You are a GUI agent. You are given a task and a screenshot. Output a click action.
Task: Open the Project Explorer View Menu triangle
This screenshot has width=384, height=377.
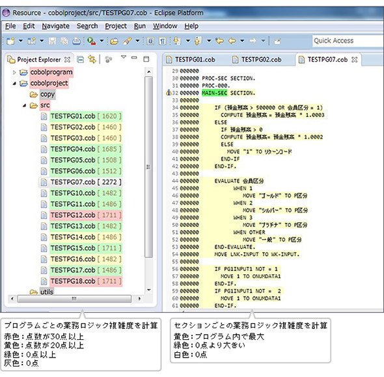[x=124, y=57]
